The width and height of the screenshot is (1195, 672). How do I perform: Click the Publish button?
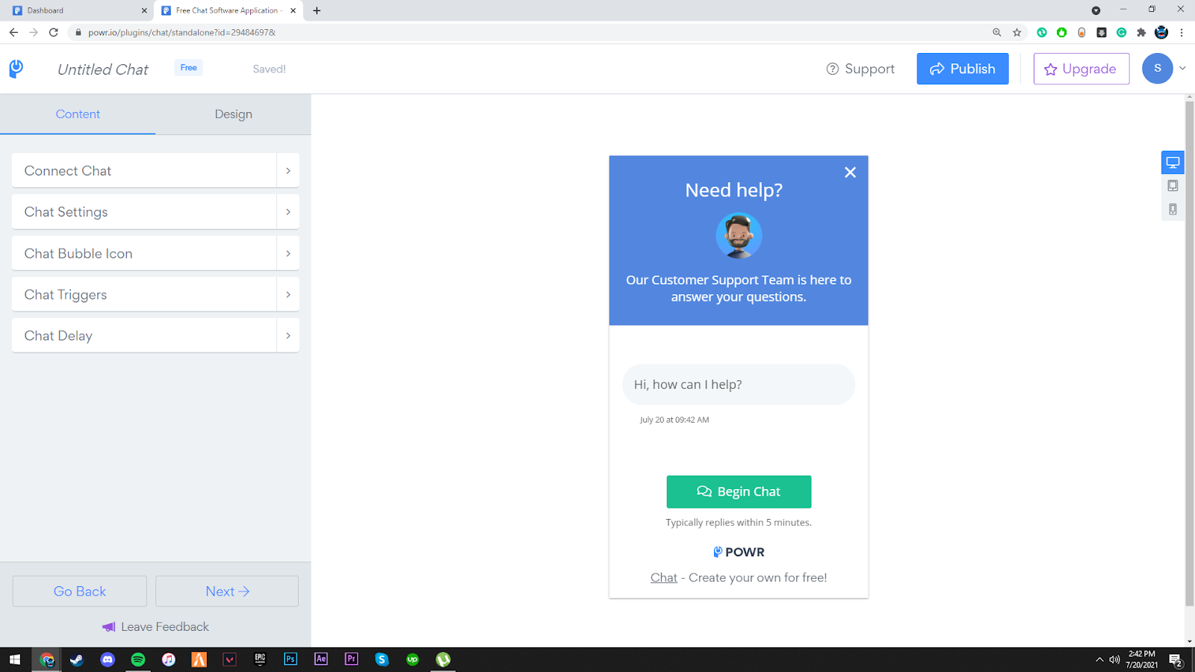point(962,69)
